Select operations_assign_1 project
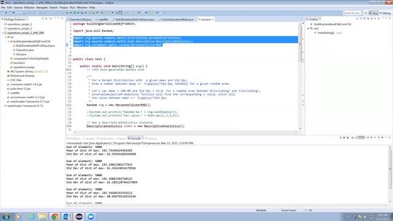 pos(19,25)
